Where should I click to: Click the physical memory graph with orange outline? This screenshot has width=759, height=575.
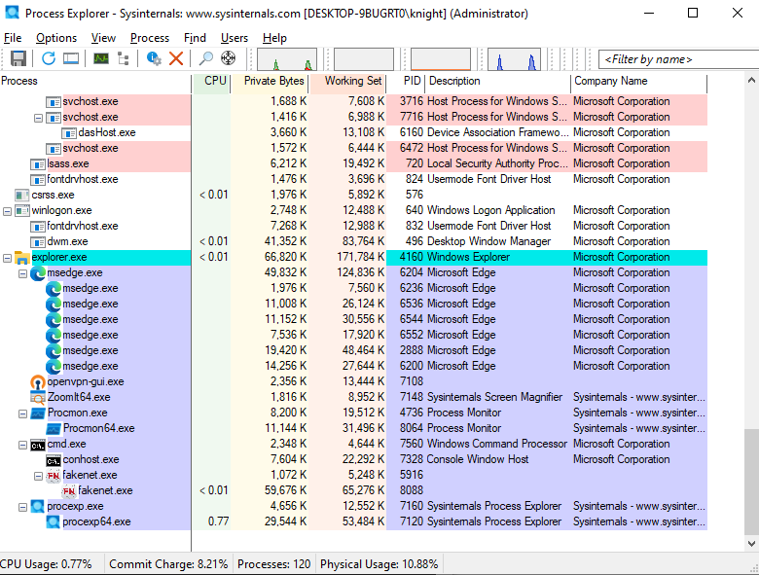[x=441, y=59]
